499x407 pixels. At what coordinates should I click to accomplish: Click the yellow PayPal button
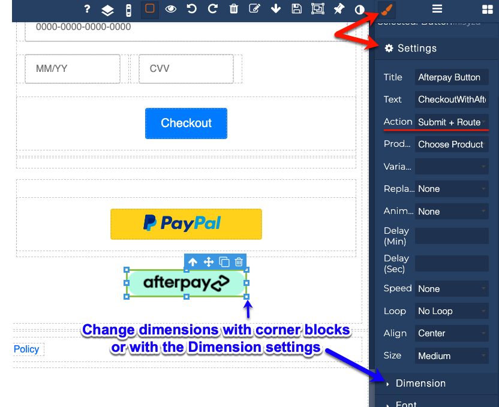186,224
